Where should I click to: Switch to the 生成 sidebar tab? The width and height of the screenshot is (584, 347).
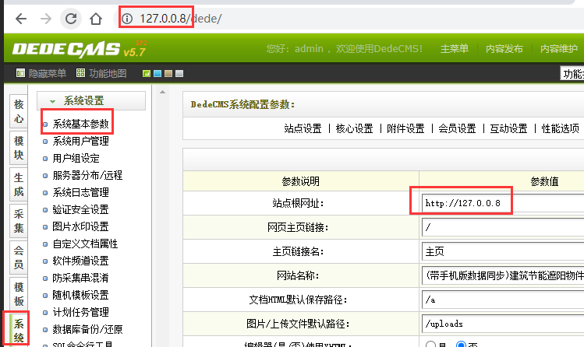coord(19,185)
